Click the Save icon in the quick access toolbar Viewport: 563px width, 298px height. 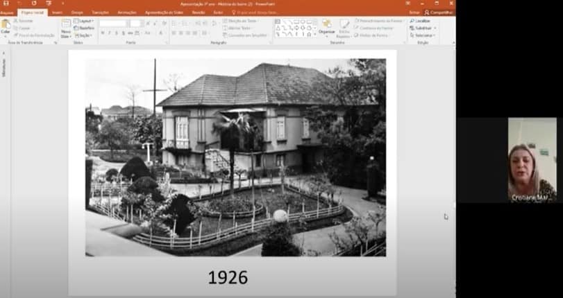[x=6, y=3]
